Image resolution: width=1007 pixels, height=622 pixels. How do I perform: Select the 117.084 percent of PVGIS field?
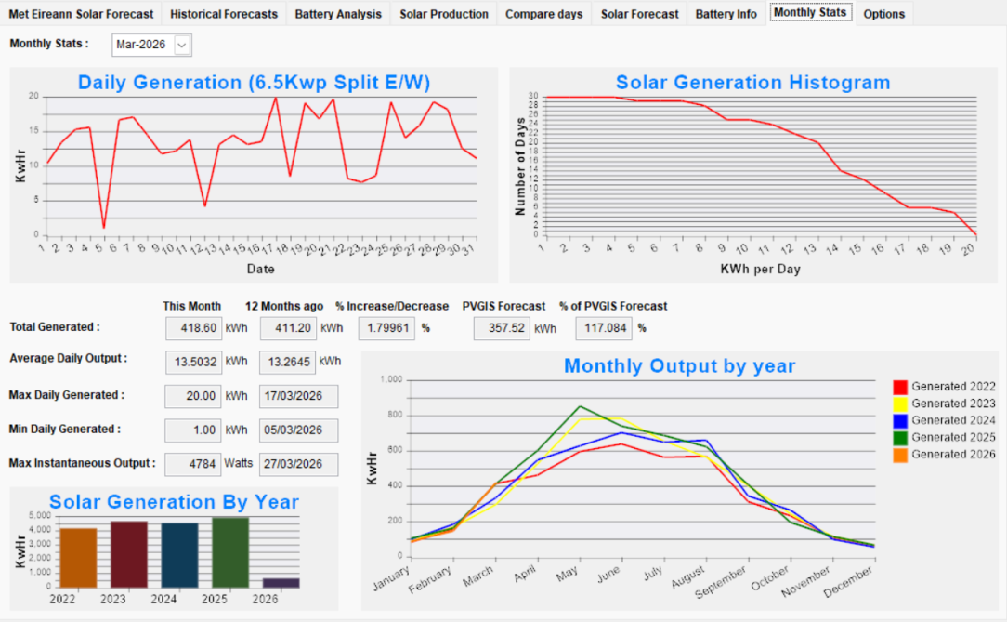coord(604,328)
